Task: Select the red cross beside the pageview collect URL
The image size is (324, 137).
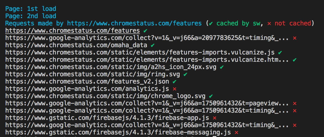Action: pyautogui.click(x=295, y=103)
